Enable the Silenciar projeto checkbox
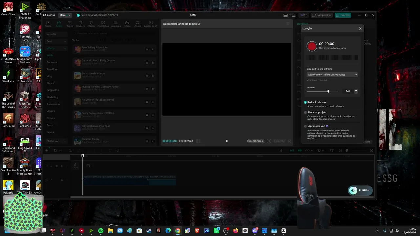420x236 pixels. [x=305, y=112]
